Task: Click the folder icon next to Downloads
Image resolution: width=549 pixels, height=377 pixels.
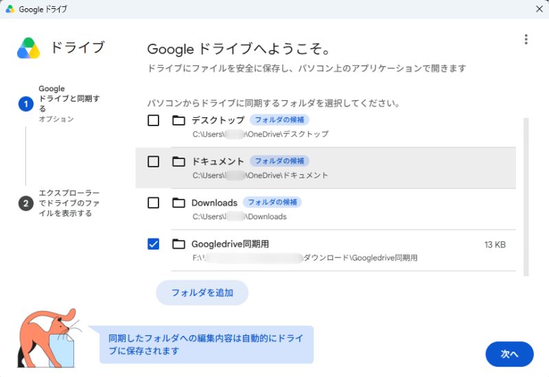Action: tap(178, 203)
